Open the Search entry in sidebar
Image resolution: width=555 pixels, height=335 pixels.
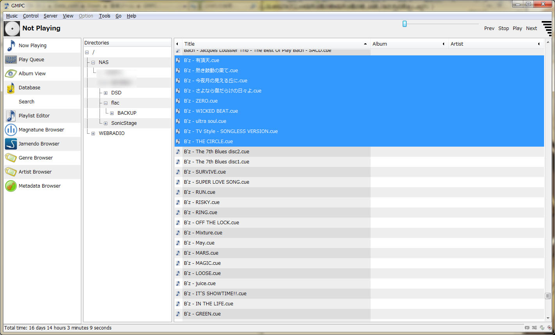point(42,102)
